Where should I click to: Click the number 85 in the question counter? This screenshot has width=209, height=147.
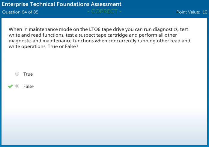point(36,12)
